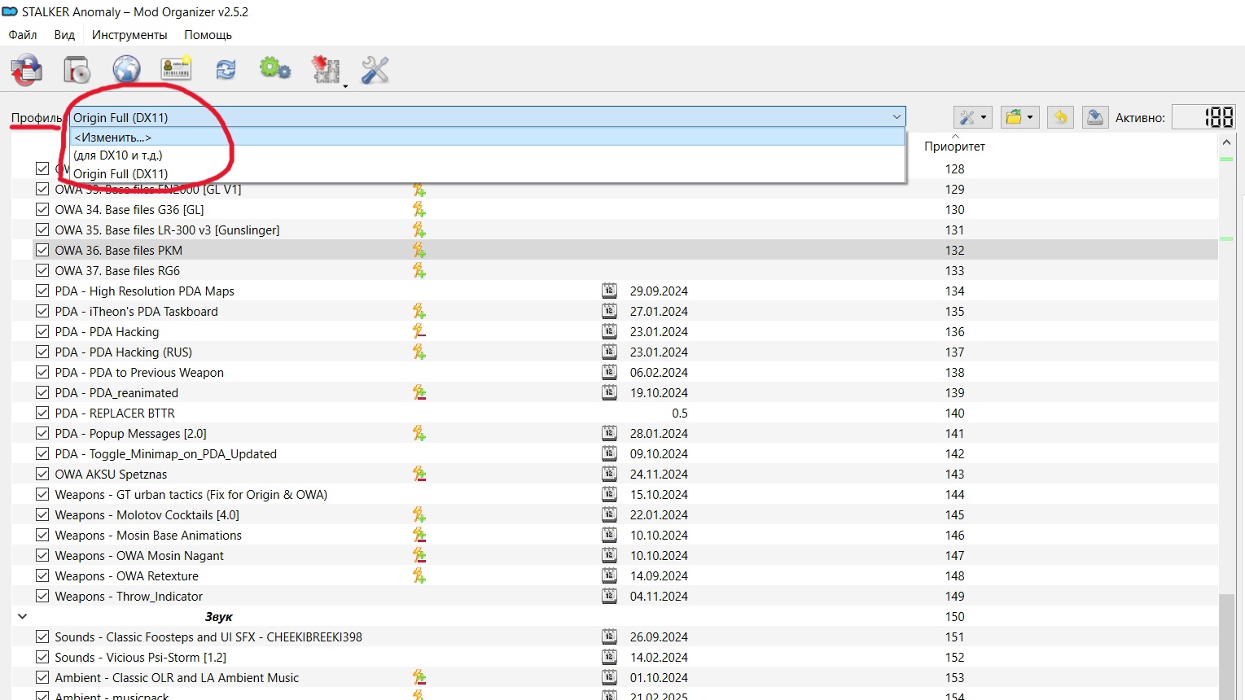Open the Помощь menu
The width and height of the screenshot is (1245, 700).
point(208,35)
